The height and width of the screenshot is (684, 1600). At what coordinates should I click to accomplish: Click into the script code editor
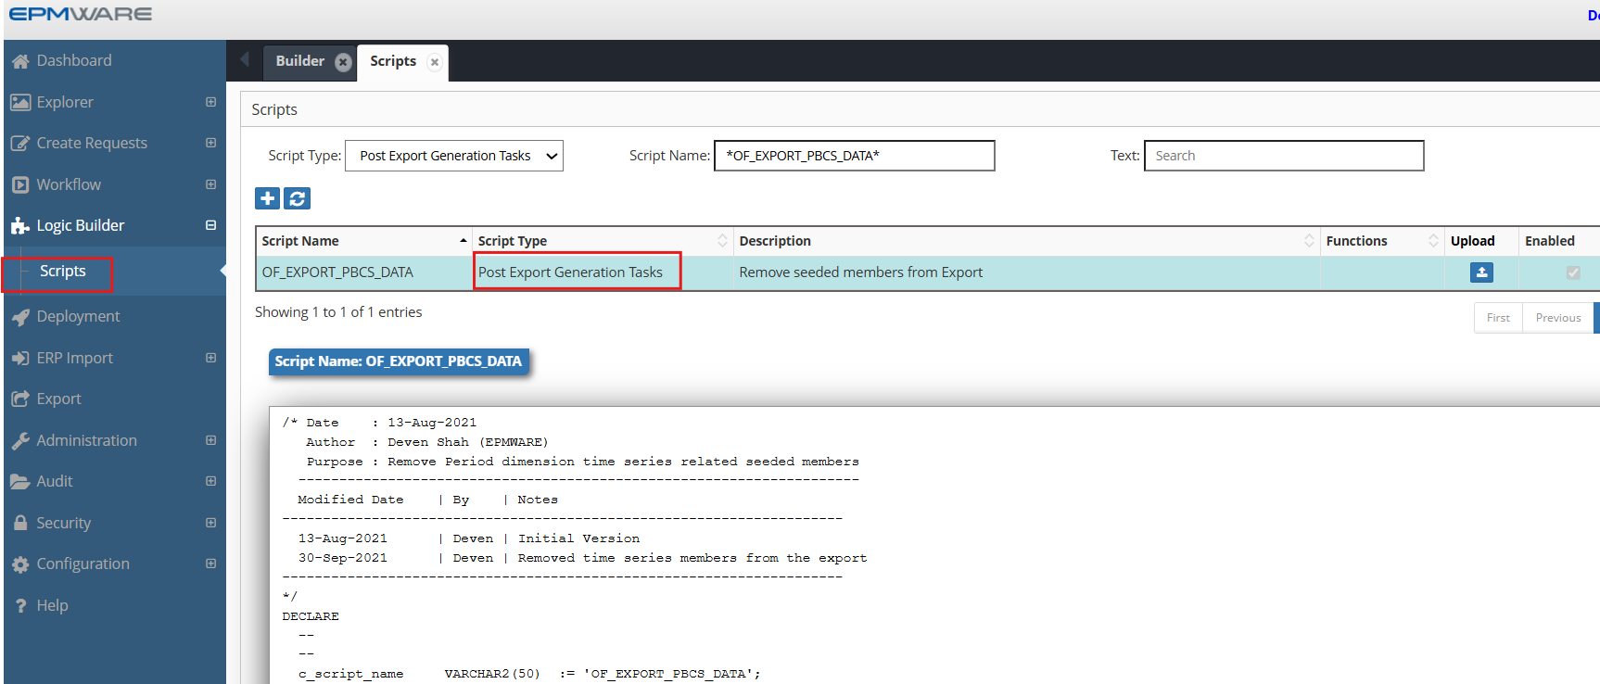point(934,547)
